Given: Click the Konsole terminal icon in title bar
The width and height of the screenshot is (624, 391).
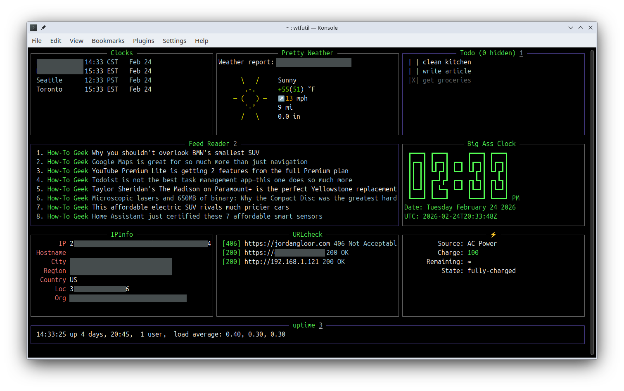Looking at the screenshot, I should coord(34,28).
